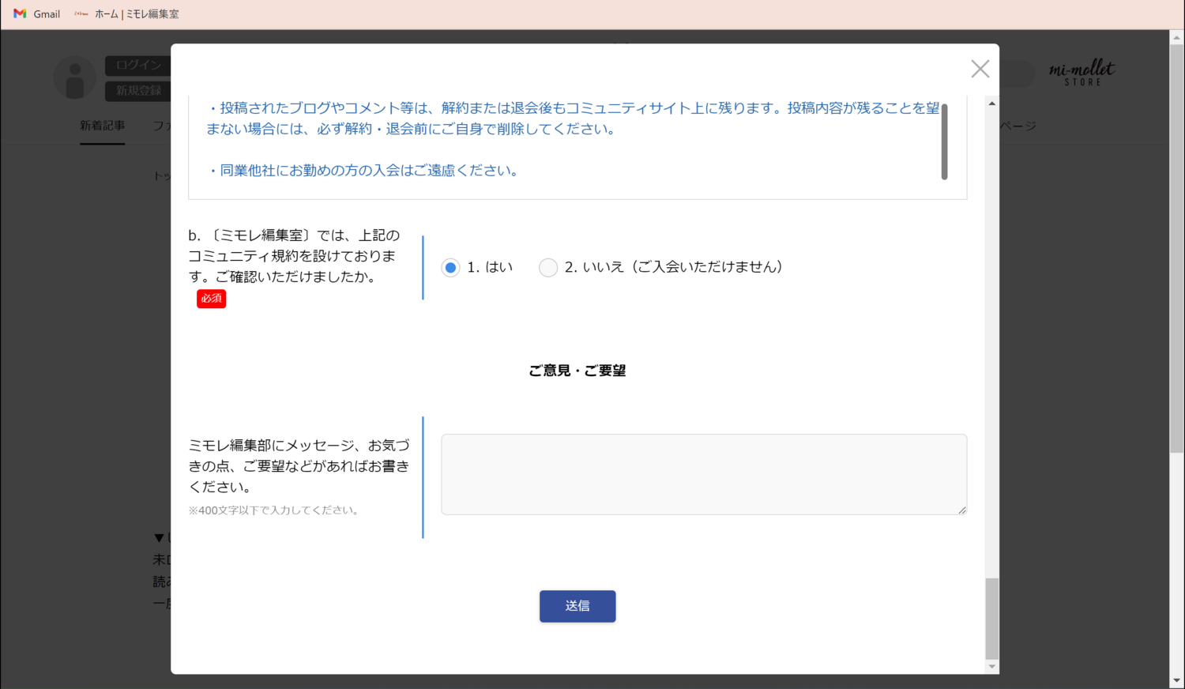This screenshot has width=1185, height=689.
Task: Click the 同業他社にお勤めの方 rule text
Action: [x=364, y=171]
